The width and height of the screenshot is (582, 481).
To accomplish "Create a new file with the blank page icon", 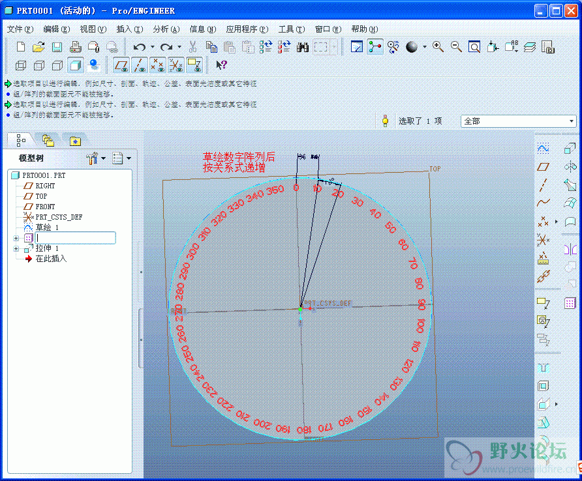I will click(x=21, y=47).
